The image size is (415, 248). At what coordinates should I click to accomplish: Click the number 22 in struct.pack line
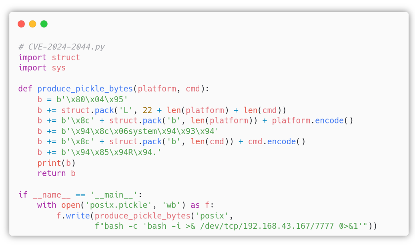[x=147, y=110]
